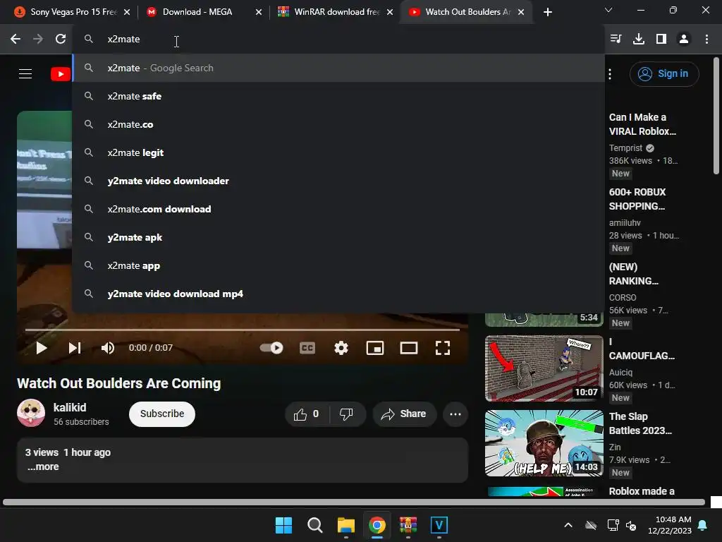Subscribe to kalikid channel
The image size is (722, 542).
(x=162, y=414)
